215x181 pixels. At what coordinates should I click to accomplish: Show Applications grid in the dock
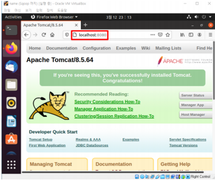point(11,165)
